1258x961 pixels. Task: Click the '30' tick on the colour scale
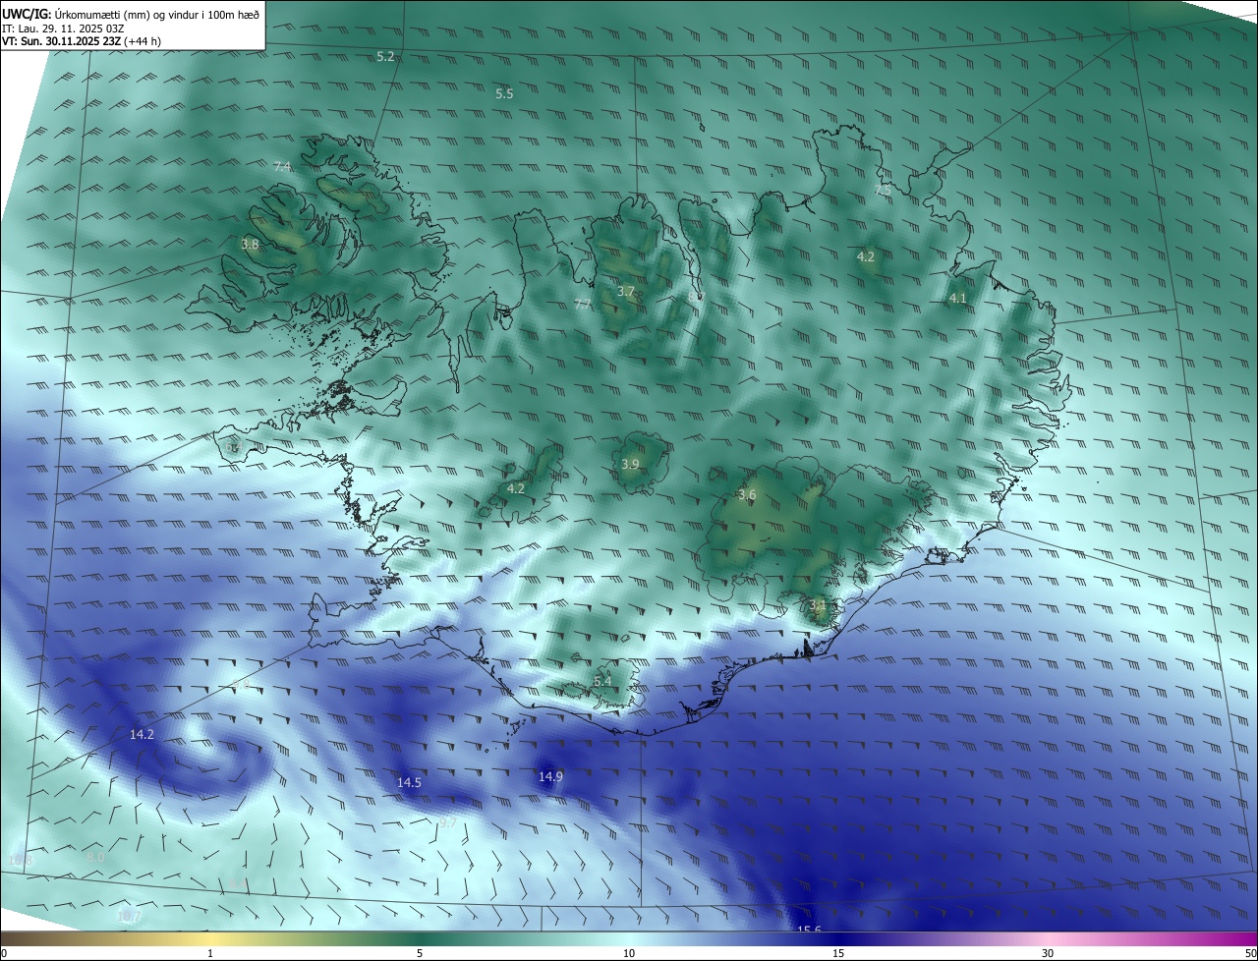coord(1048,953)
